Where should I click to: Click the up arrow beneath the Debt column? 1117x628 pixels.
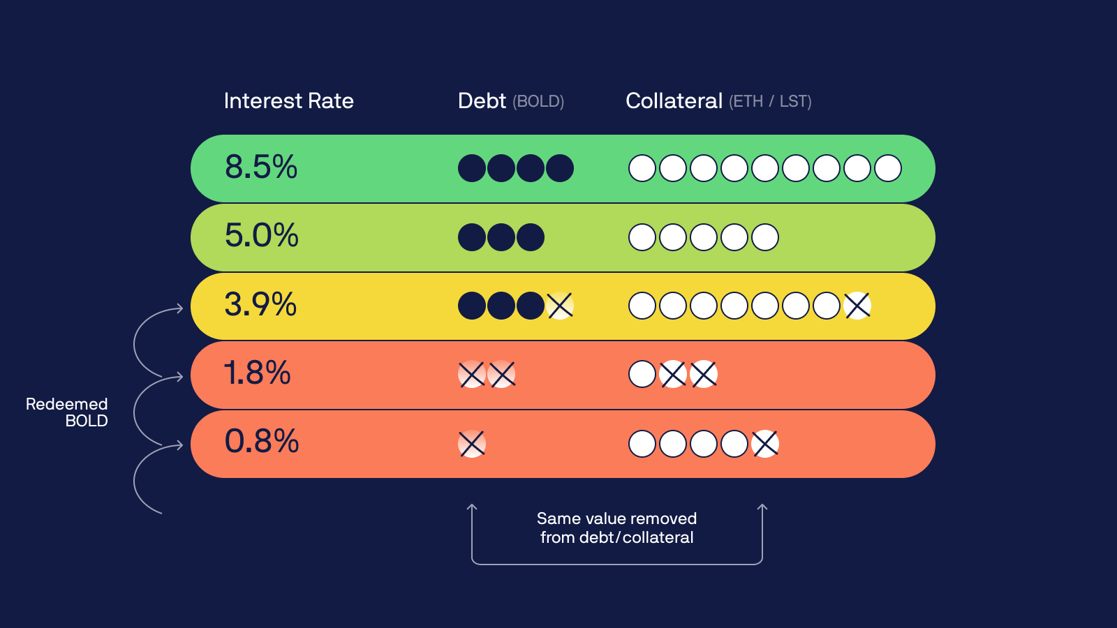[472, 511]
